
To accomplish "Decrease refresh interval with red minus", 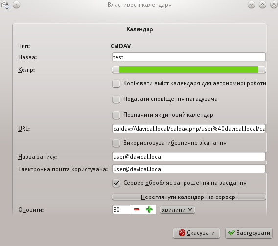I will point(137,209).
